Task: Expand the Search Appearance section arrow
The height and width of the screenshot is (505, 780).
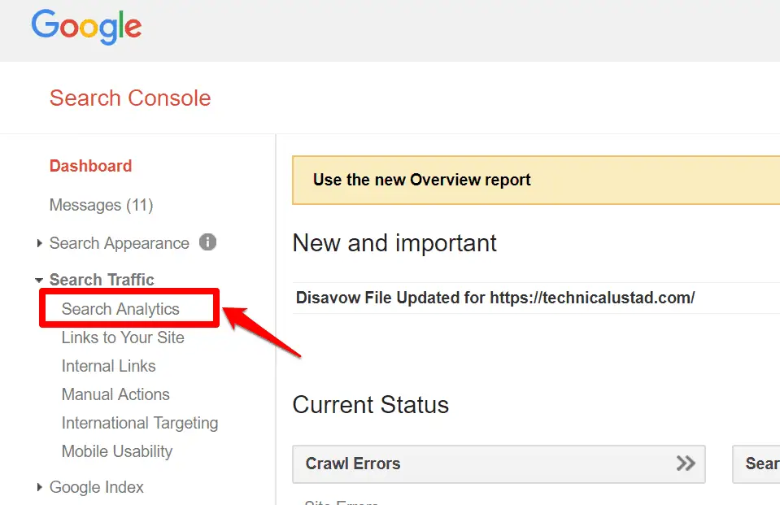Action: [39, 243]
